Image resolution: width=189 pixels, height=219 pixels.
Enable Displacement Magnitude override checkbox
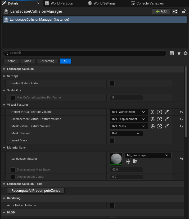(13, 170)
